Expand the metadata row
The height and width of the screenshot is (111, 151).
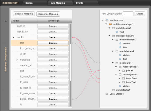click(17, 60)
